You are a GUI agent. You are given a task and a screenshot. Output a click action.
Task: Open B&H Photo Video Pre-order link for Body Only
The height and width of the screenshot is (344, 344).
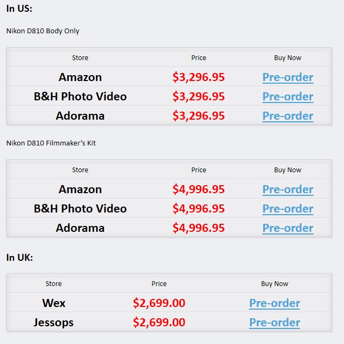click(288, 97)
